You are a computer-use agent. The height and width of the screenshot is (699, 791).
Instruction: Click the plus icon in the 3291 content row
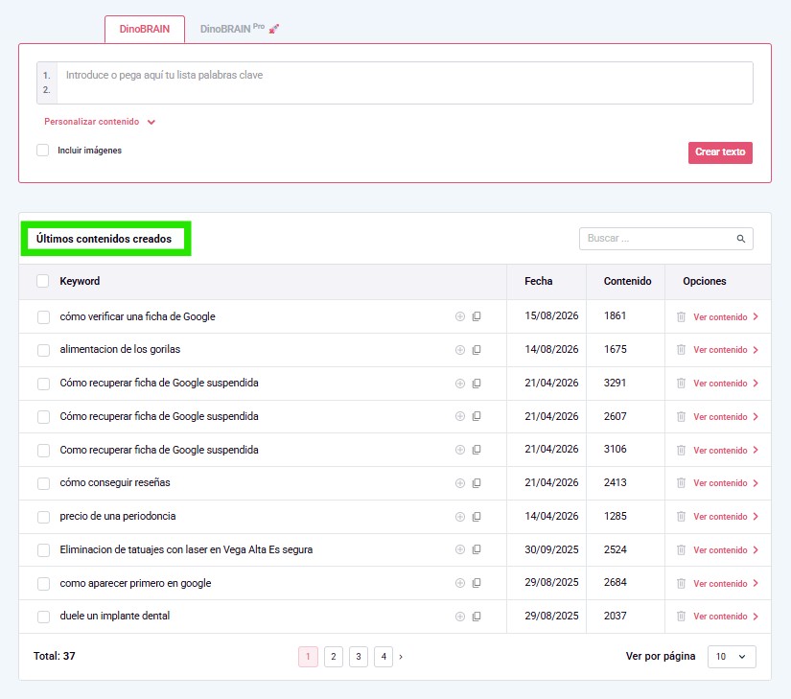(x=459, y=384)
